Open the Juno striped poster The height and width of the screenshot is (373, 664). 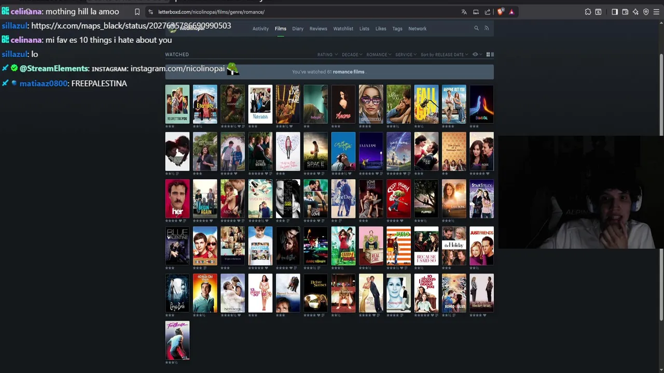pyautogui.click(x=398, y=246)
